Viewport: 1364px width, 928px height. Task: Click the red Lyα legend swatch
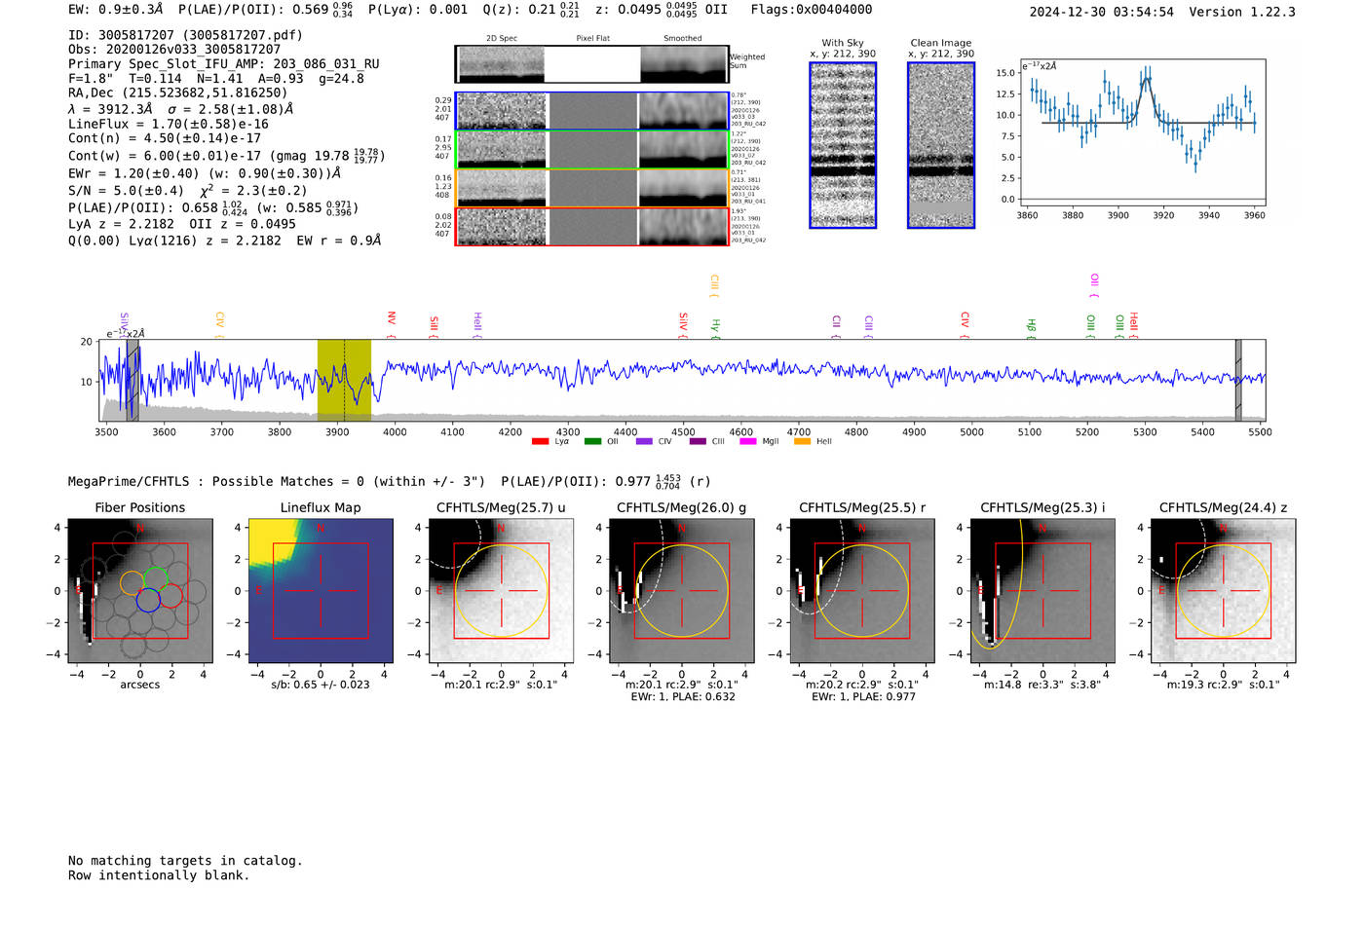pyautogui.click(x=540, y=441)
